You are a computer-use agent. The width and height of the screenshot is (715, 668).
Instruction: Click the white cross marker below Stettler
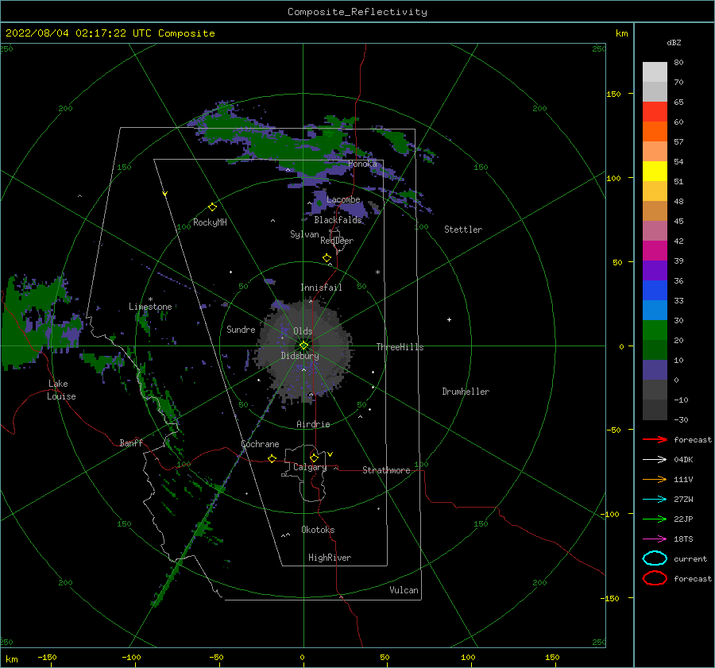[449, 319]
